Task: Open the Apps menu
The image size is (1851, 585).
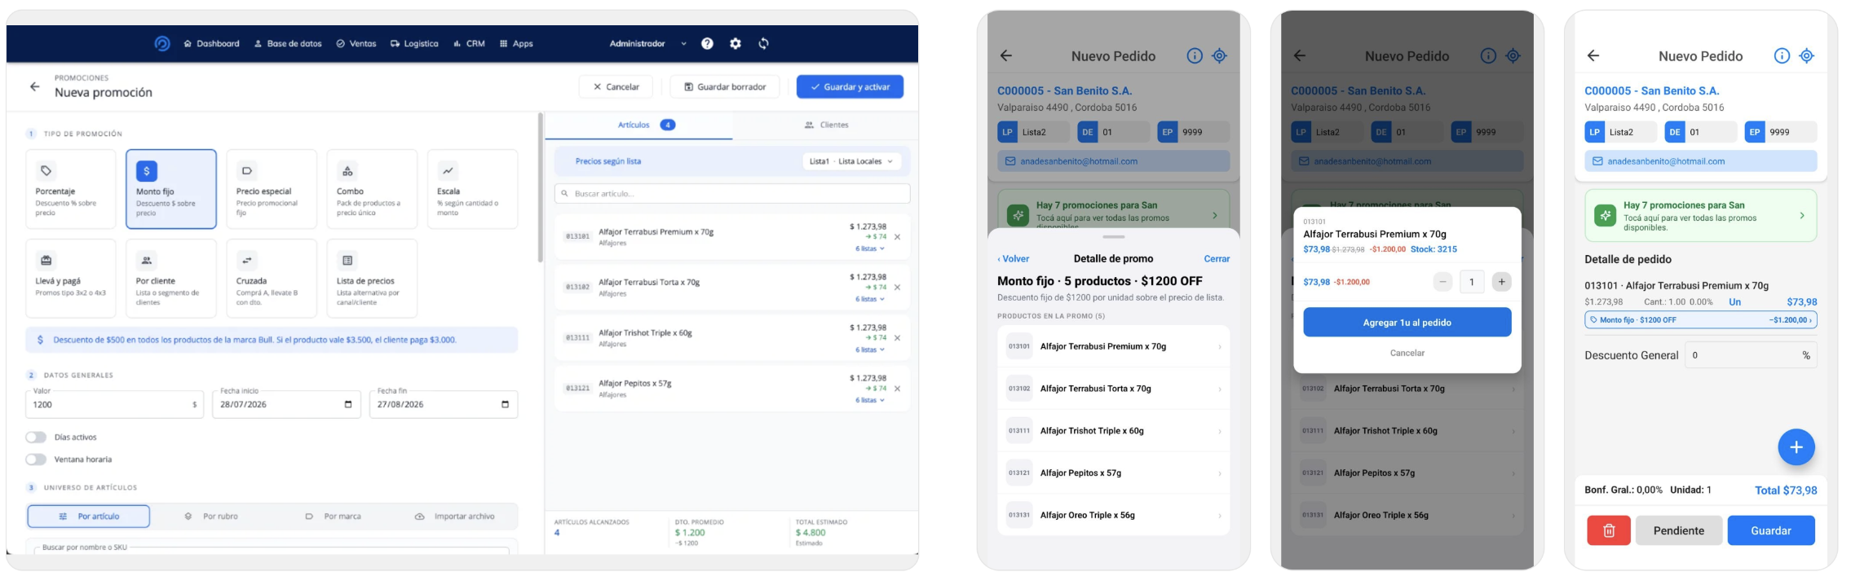Action: click(x=516, y=44)
